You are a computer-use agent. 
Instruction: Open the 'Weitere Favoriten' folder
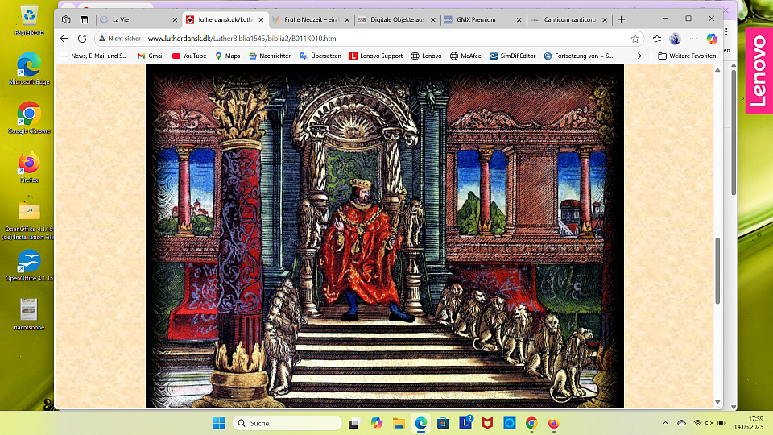pyautogui.click(x=687, y=56)
